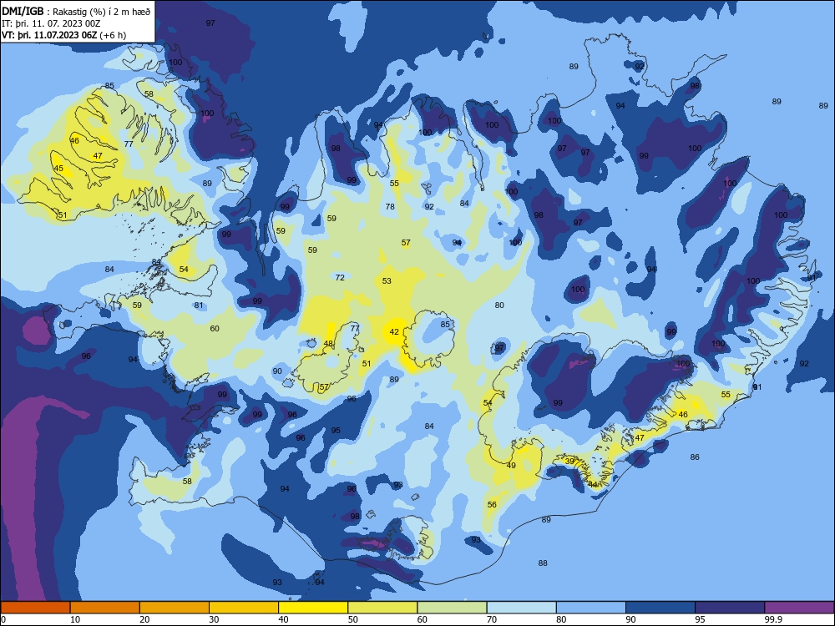The height and width of the screenshot is (626, 835).
Task: Click the map value "72" in the map's interior
Action: point(340,277)
